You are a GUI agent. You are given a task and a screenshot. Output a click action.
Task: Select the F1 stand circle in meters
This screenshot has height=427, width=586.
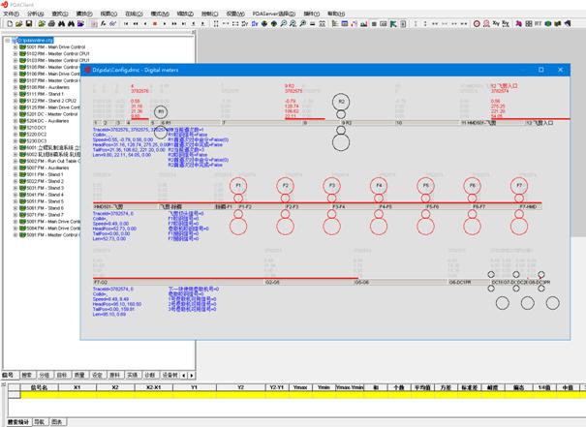click(239, 185)
